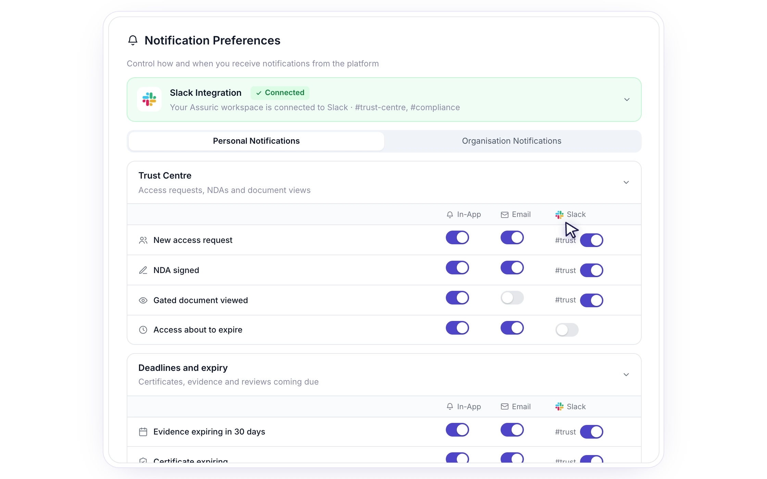Screen dimensions: 767x479
Task: Toggle In-App for NDA signed
Action: click(457, 268)
